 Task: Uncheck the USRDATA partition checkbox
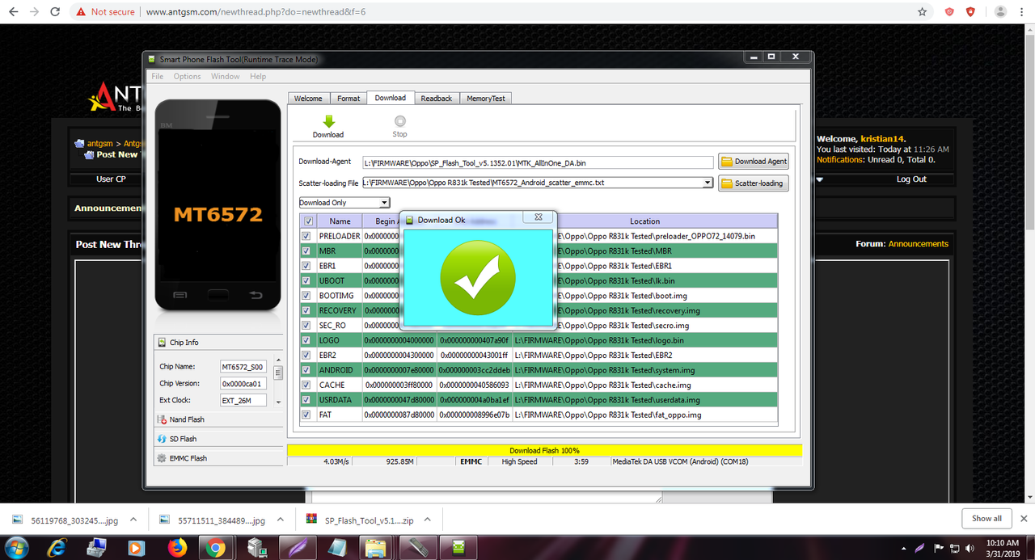[306, 400]
